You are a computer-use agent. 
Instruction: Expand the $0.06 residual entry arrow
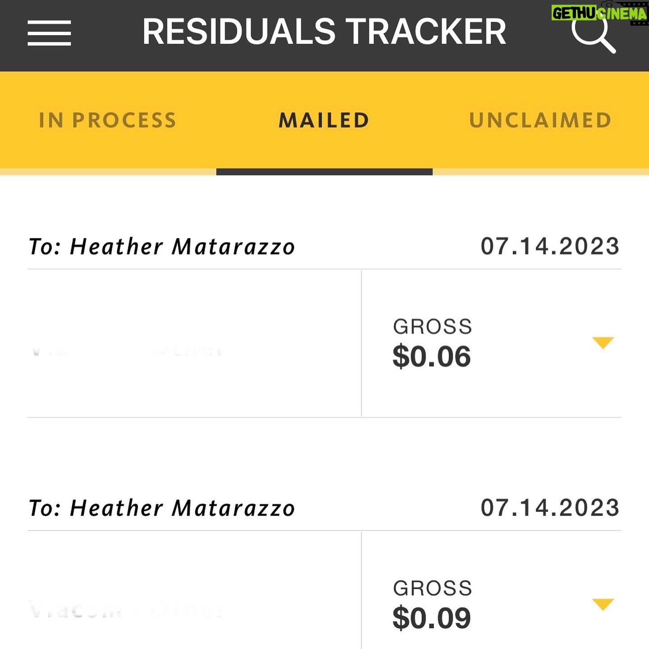point(603,343)
